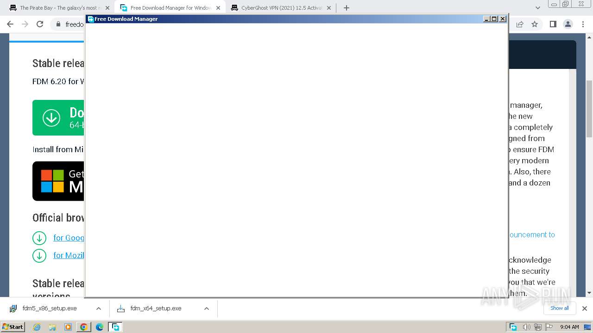Open Google Chrome extension link
This screenshot has width=593, height=333.
point(69,238)
